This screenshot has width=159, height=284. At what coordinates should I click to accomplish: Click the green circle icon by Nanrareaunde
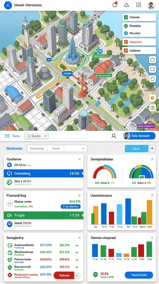pos(9,267)
